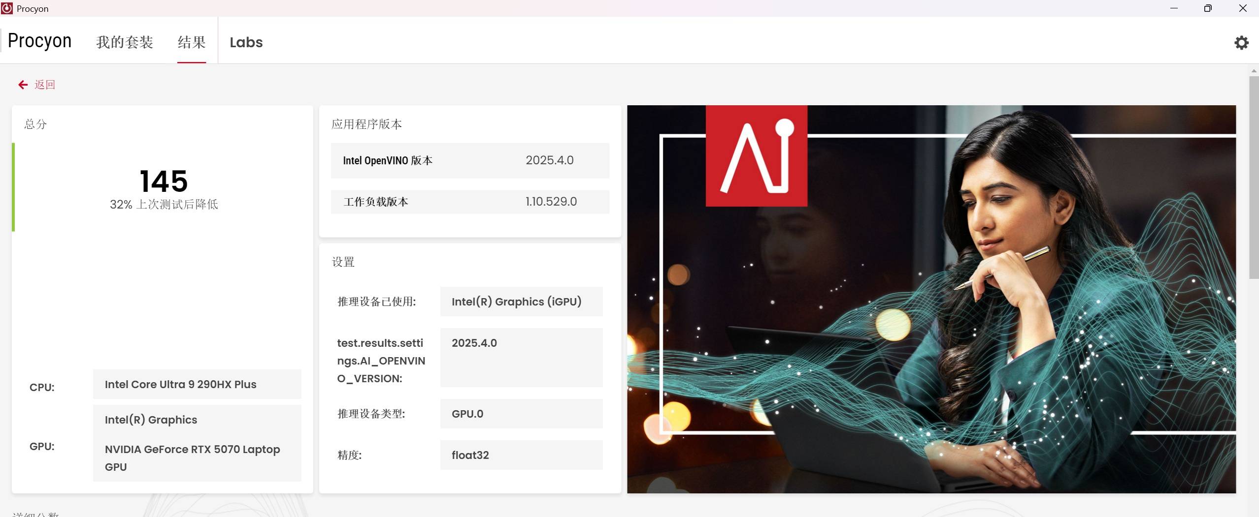Click the test.results.settings.AI_OPENVINO_VERSION label

point(381,361)
